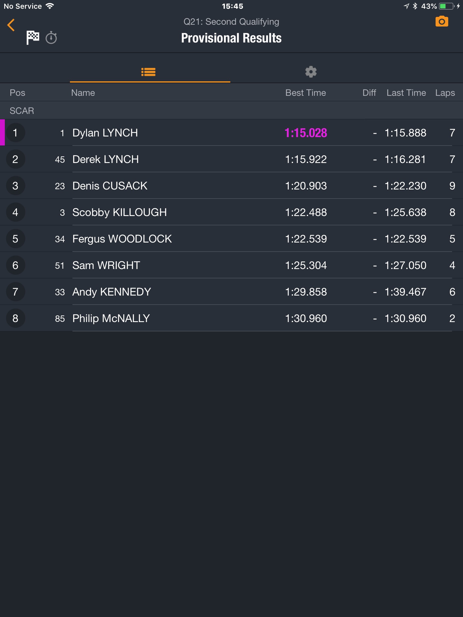Tap the battery indicator in status bar
Image resolution: width=463 pixels, height=617 pixels.
point(447,6)
